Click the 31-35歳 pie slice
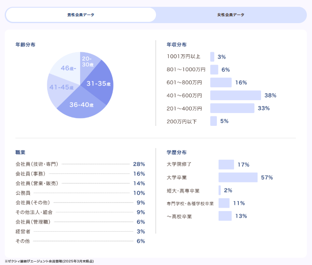312x265 pixels. [x=99, y=83]
